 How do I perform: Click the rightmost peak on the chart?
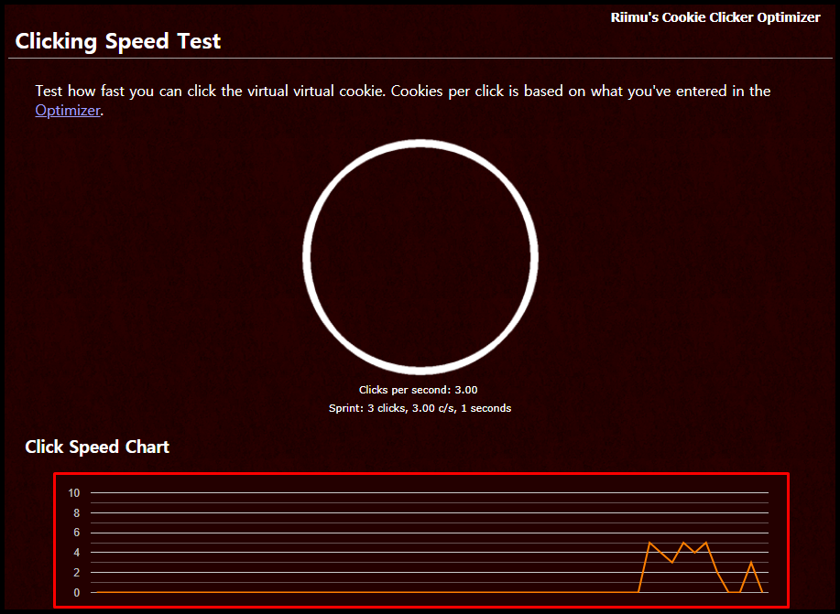coord(753,560)
